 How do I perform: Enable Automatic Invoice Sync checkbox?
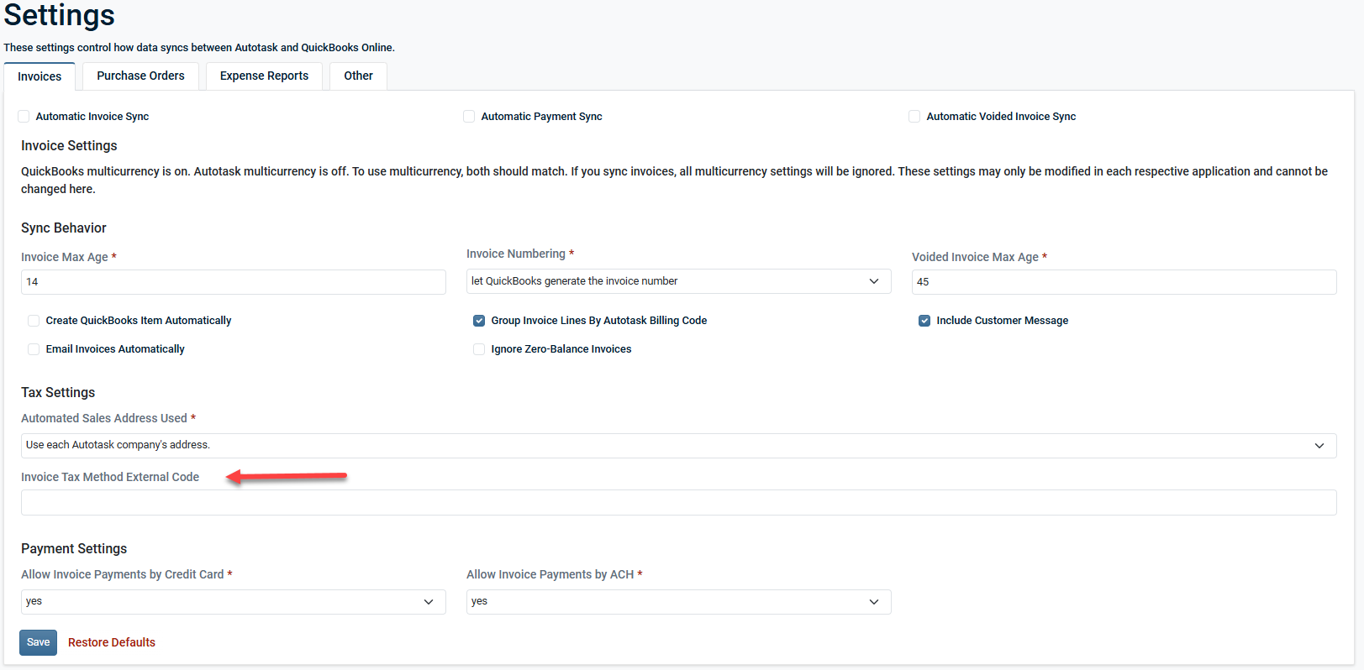(24, 117)
